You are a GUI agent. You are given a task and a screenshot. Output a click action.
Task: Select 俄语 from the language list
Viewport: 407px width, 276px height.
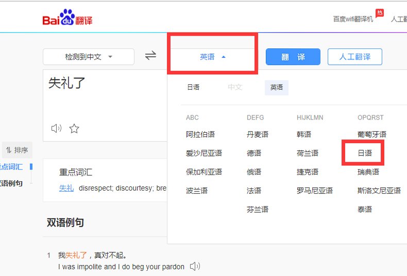pos(254,171)
